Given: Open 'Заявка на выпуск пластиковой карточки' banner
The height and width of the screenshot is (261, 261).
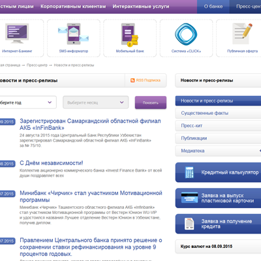Looking at the screenshot, I should (218, 198).
